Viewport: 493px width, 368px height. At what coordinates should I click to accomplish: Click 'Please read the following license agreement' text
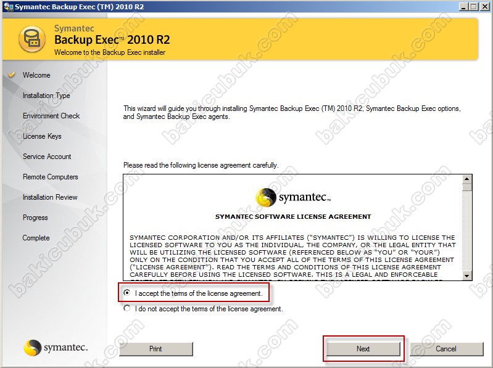coord(201,165)
